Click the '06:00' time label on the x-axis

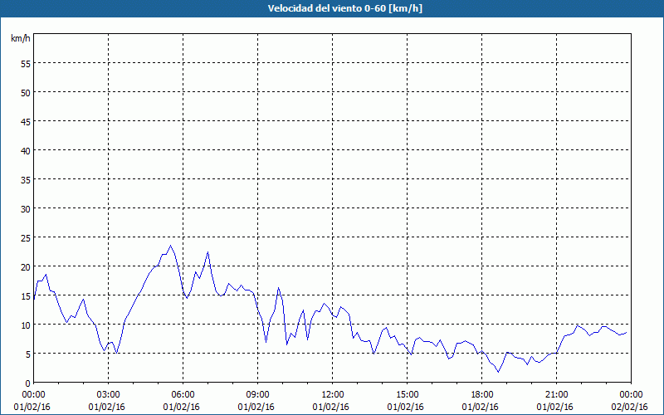click(x=183, y=395)
